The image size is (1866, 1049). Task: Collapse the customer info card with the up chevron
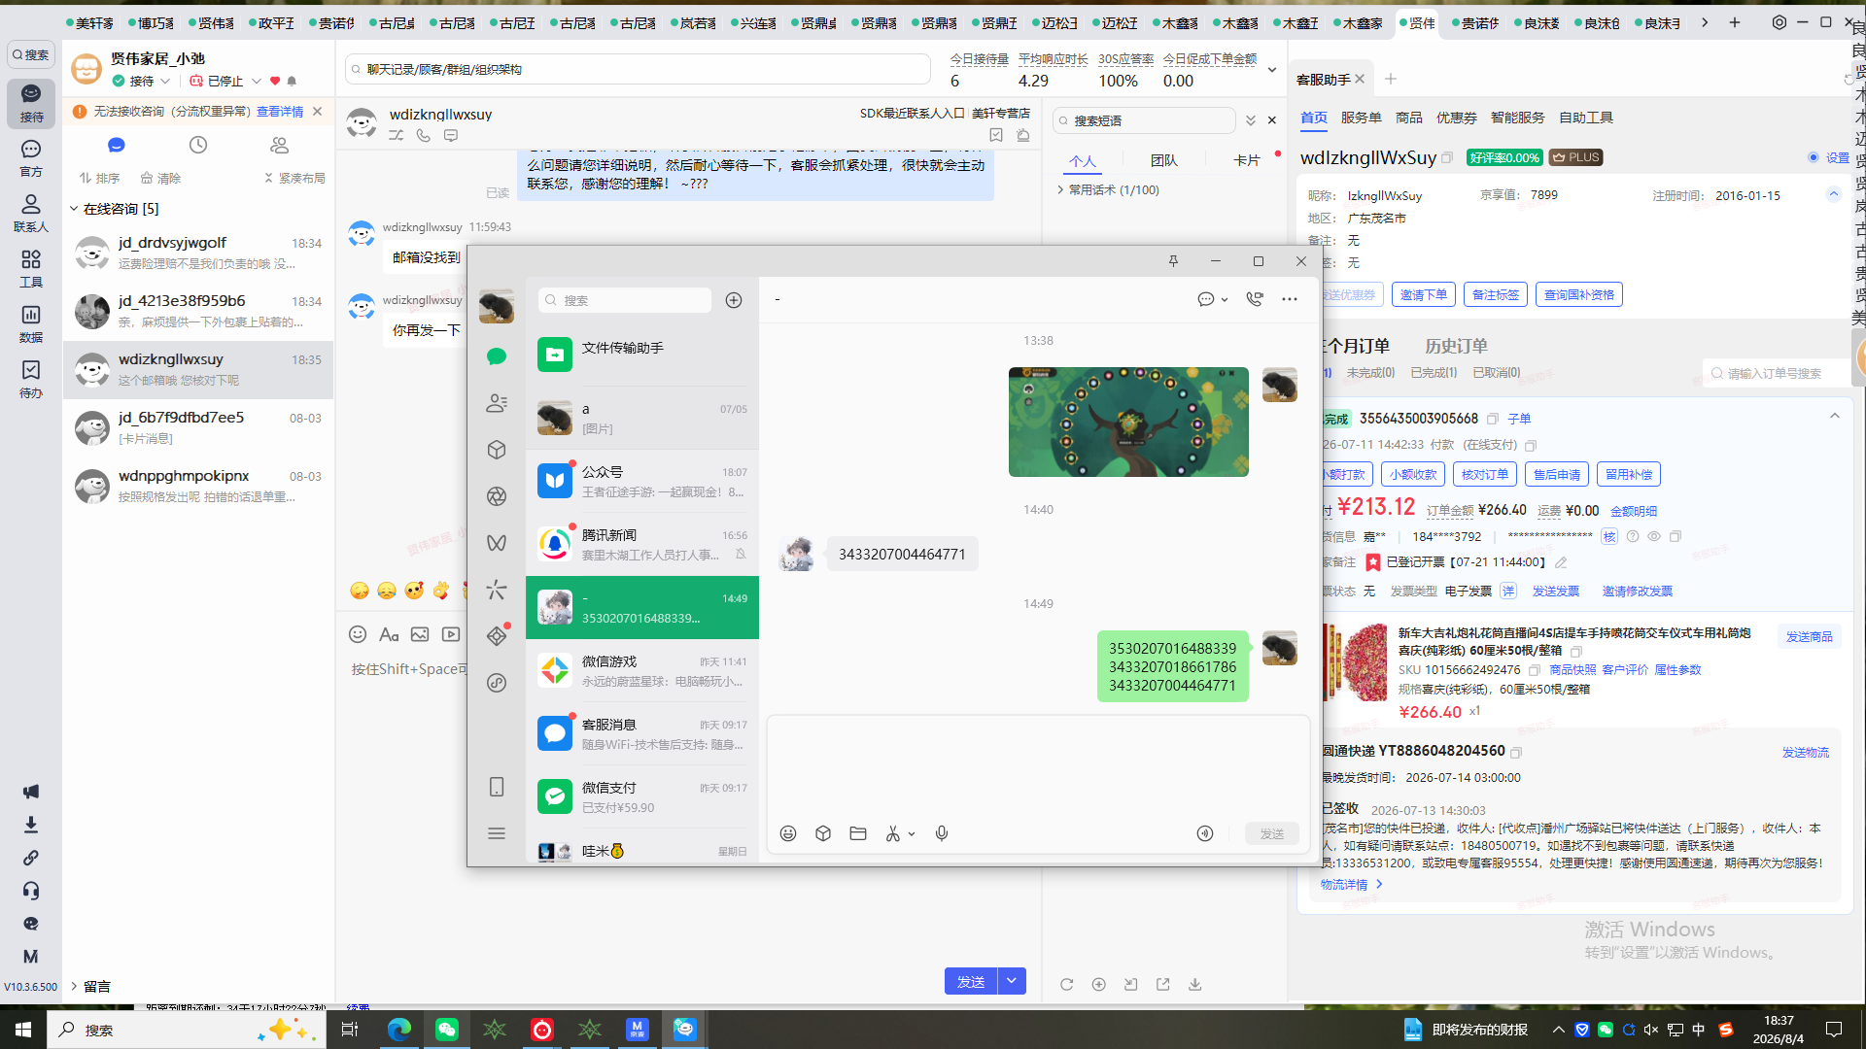[x=1834, y=194]
